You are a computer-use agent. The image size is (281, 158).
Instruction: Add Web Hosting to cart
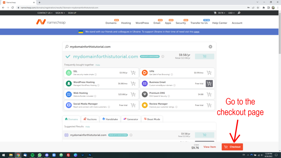[133, 94]
